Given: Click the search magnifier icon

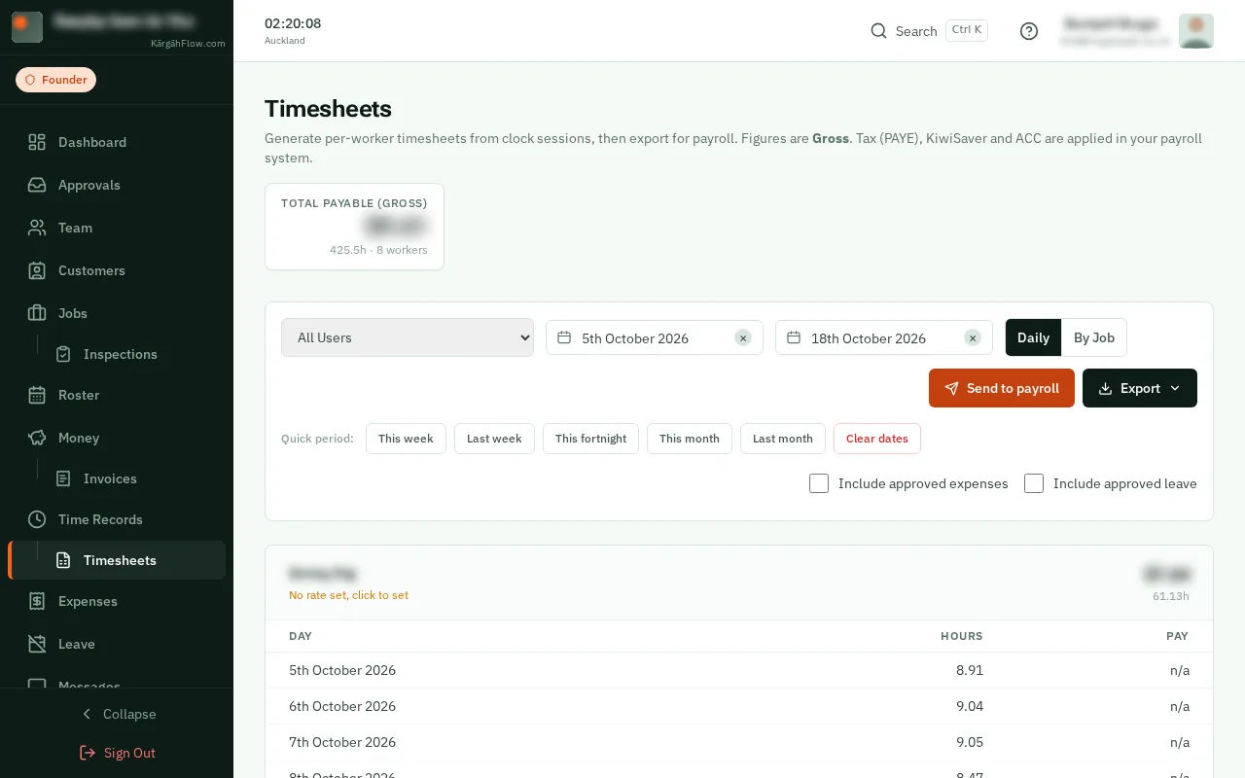Looking at the screenshot, I should [x=878, y=31].
